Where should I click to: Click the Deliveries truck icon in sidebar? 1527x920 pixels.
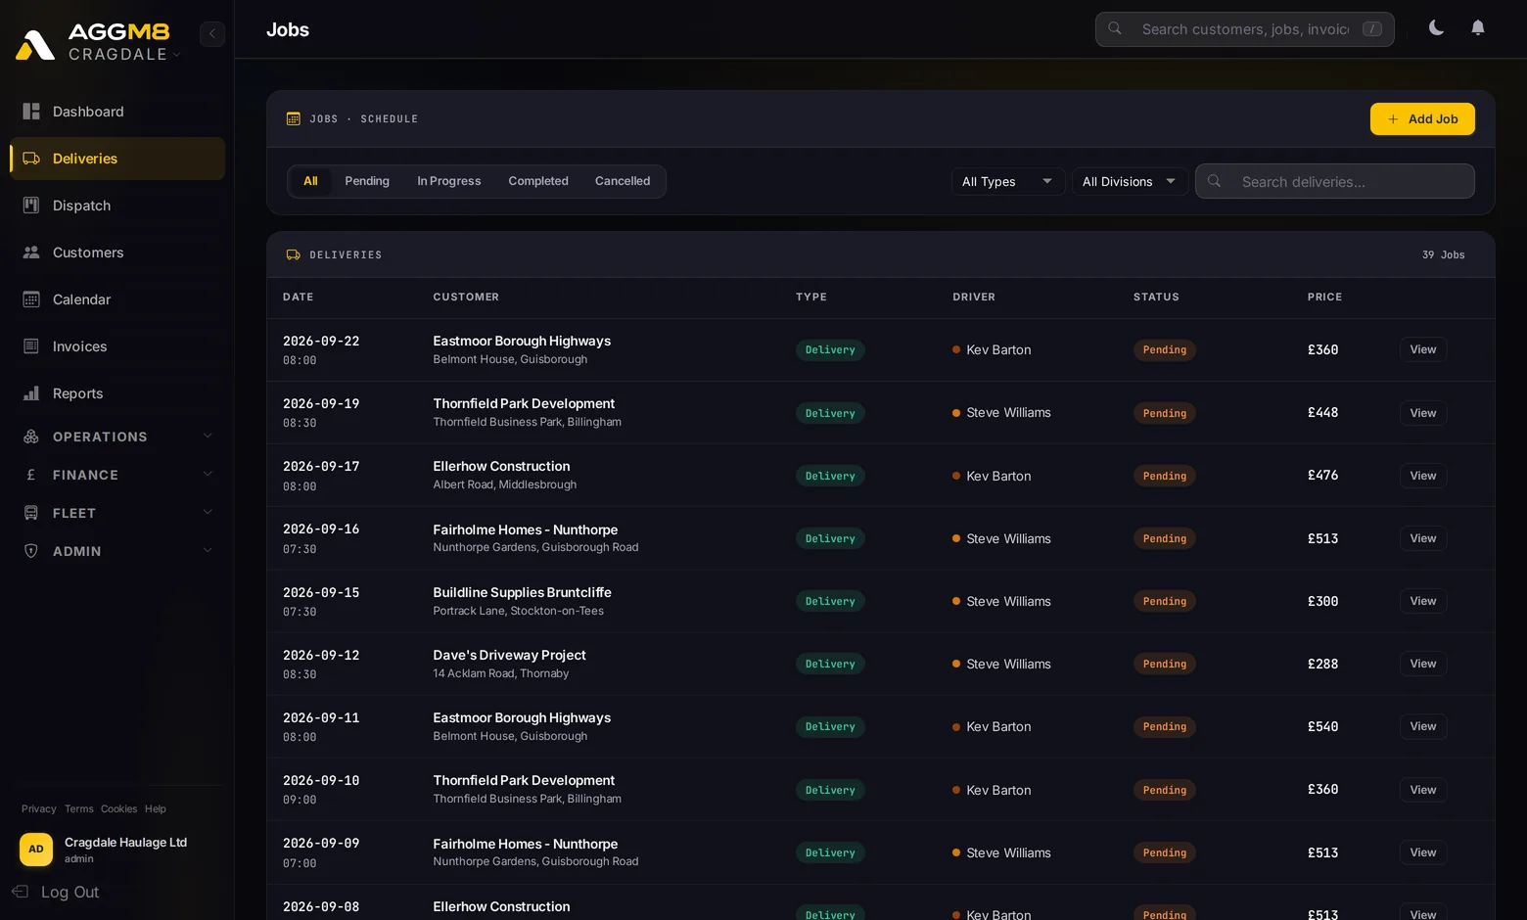(31, 159)
